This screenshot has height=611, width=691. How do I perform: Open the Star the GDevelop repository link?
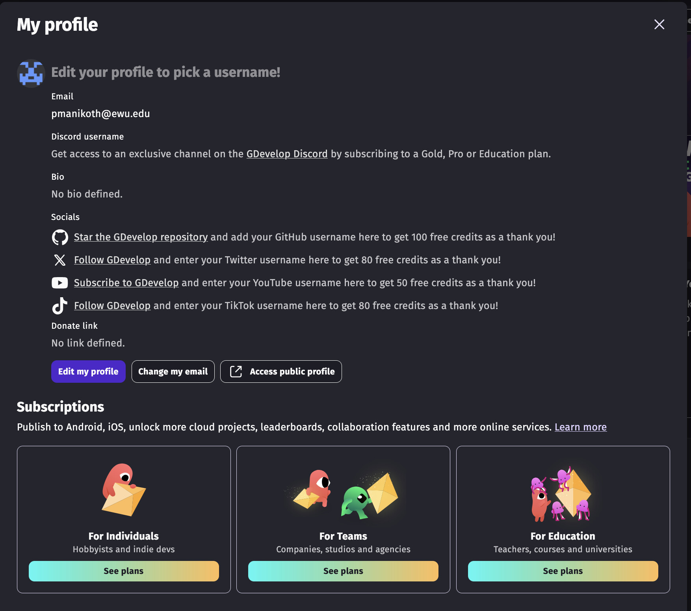coord(141,237)
